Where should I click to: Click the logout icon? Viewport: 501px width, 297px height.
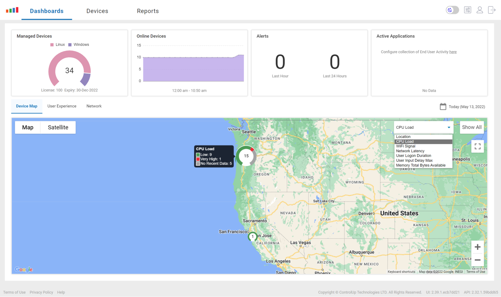tap(492, 10)
